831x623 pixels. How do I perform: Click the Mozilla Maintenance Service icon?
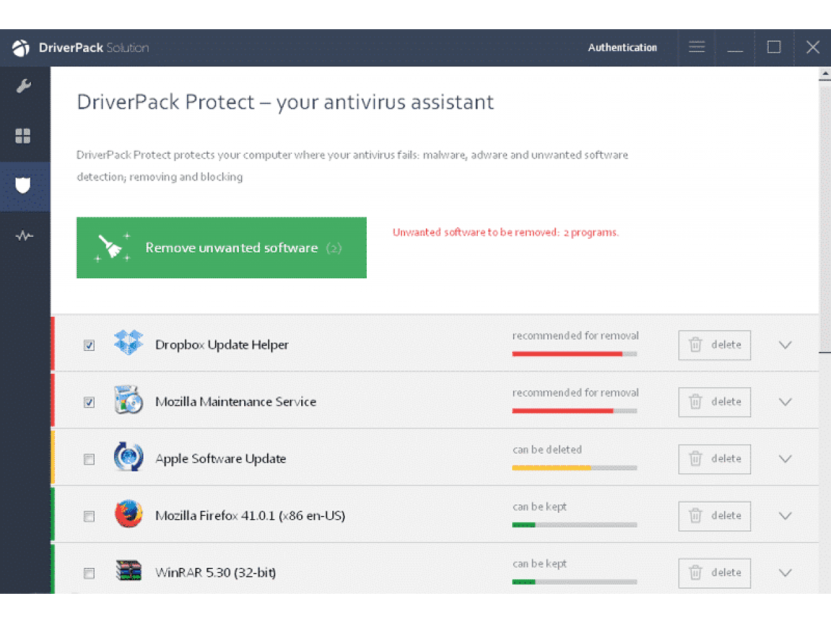129,400
